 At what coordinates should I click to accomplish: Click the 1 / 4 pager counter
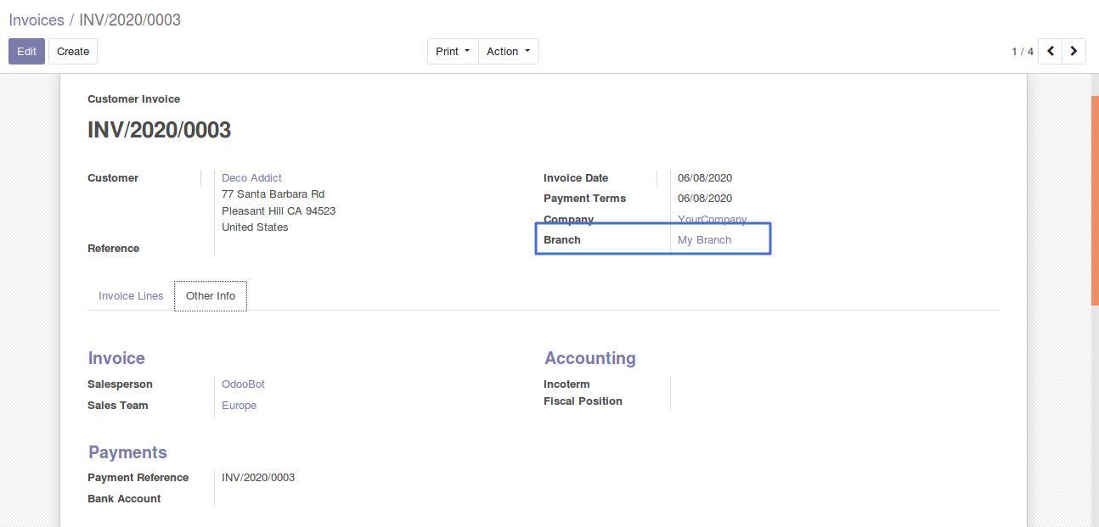[1022, 52]
